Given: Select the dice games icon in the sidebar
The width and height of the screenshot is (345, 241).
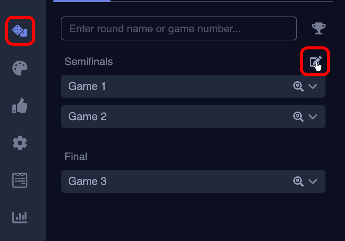Looking at the screenshot, I should point(20,31).
